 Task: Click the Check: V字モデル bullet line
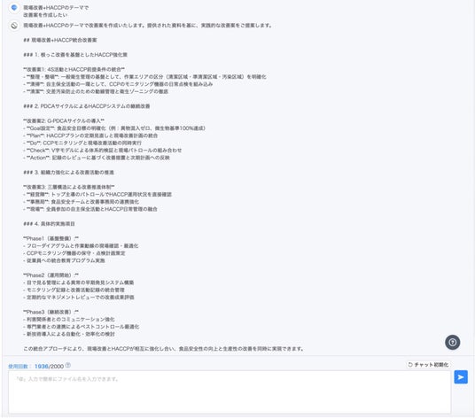coord(103,151)
